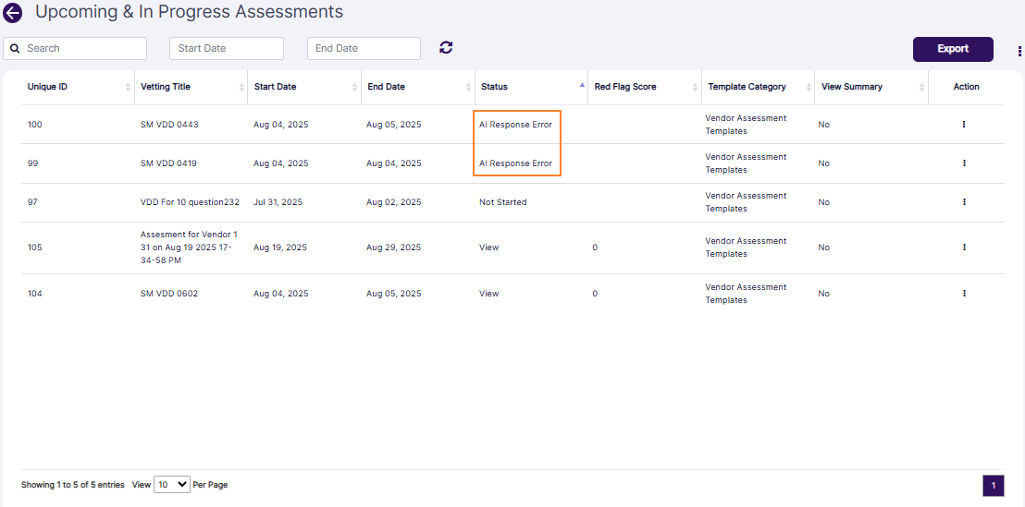Click start date Aug 19, 2025
The width and height of the screenshot is (1025, 507).
tap(280, 247)
